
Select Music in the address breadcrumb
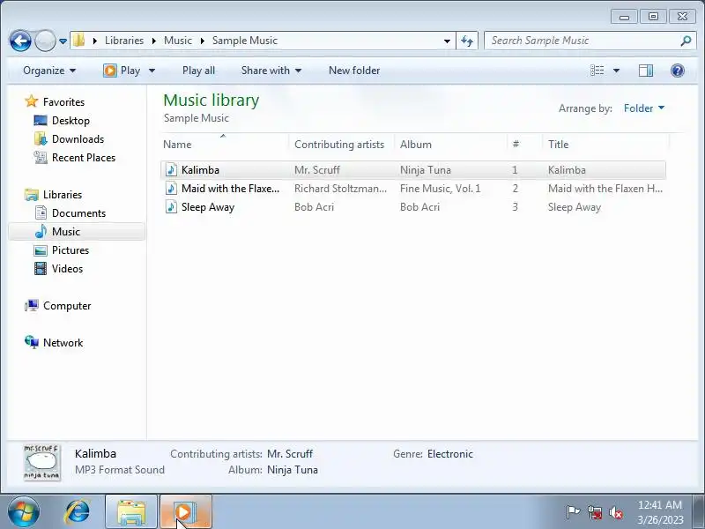tap(178, 41)
